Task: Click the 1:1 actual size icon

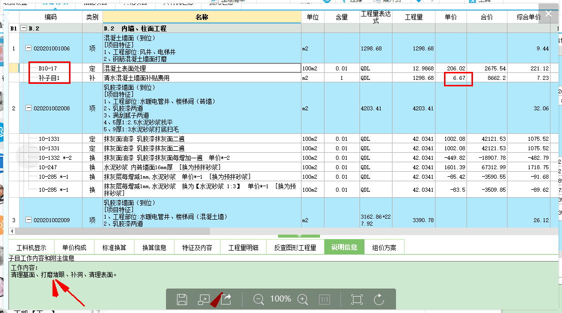Action: 324,300
